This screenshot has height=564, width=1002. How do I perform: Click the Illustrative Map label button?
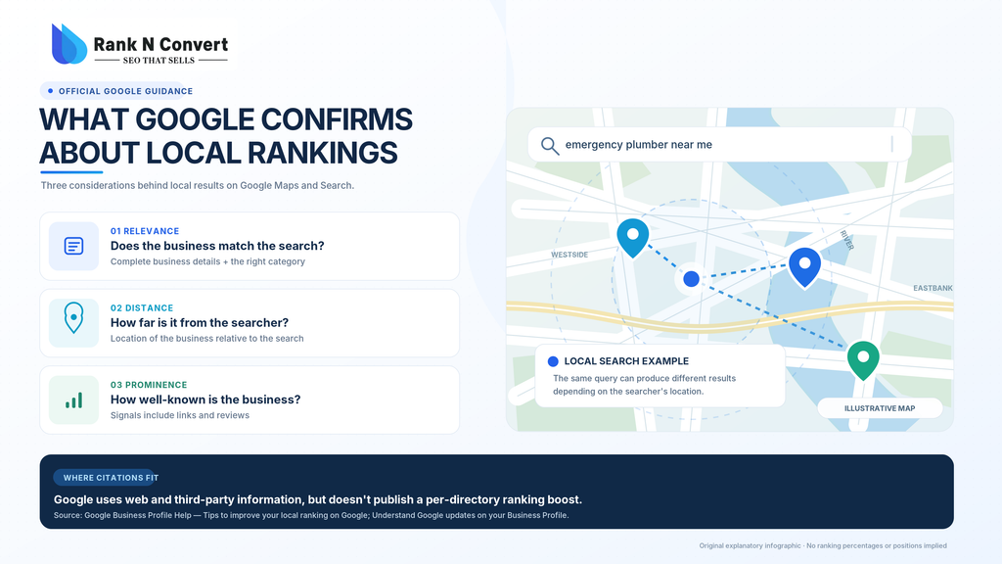[x=880, y=408]
